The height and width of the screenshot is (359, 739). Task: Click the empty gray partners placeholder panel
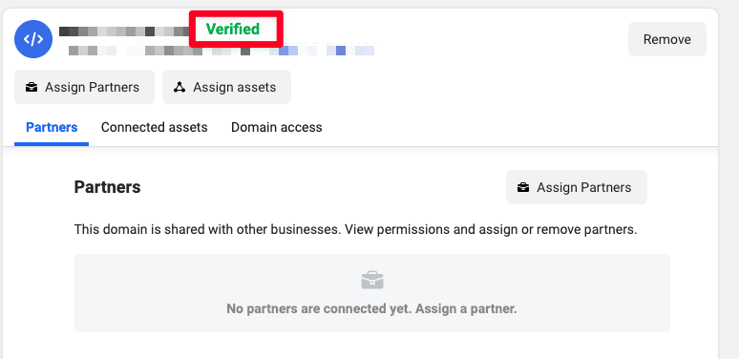click(372, 293)
